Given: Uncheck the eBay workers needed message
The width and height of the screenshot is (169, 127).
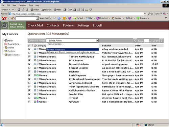Looking at the screenshot, I should point(29,49).
